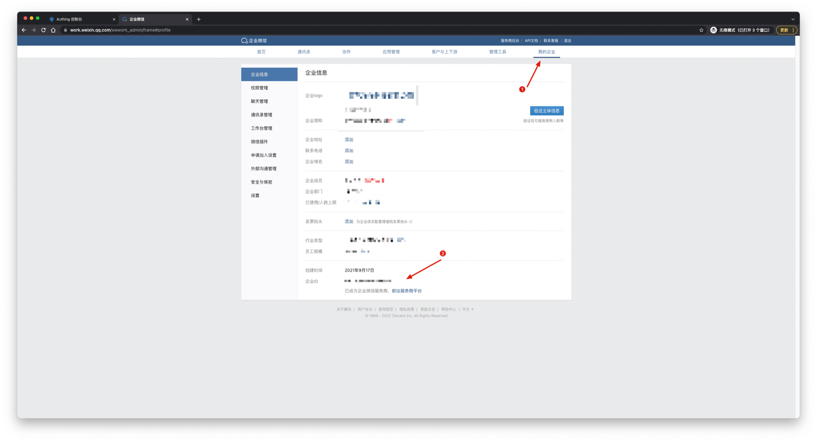The image size is (817, 441).
Task: Click the browser home icon
Action: point(53,30)
